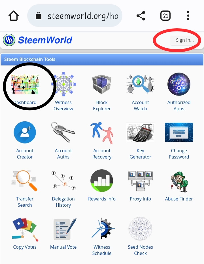The width and height of the screenshot is (204, 264).
Task: Open the Dashboard tool icon
Action: [x=25, y=84]
